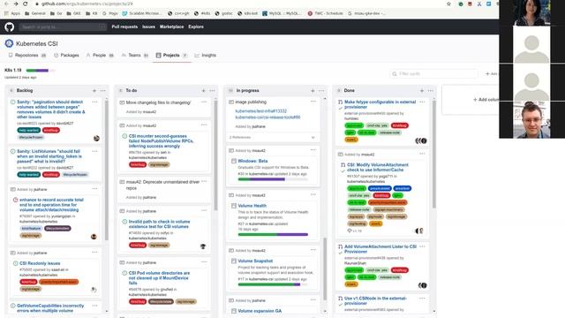
Task: Reload the page with browser refresh
Action: click(x=26, y=4)
